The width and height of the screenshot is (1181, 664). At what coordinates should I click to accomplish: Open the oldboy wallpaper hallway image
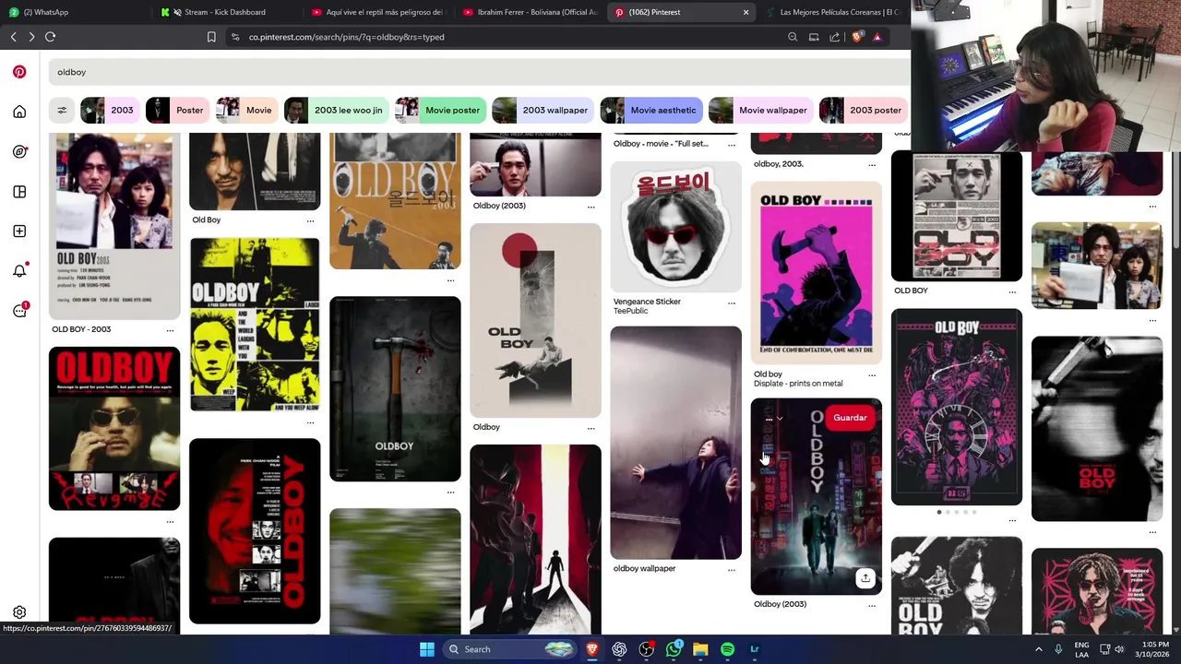tap(675, 443)
